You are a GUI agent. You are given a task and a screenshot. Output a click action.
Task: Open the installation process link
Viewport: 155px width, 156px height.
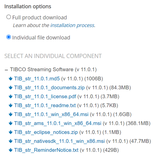coord(73,25)
